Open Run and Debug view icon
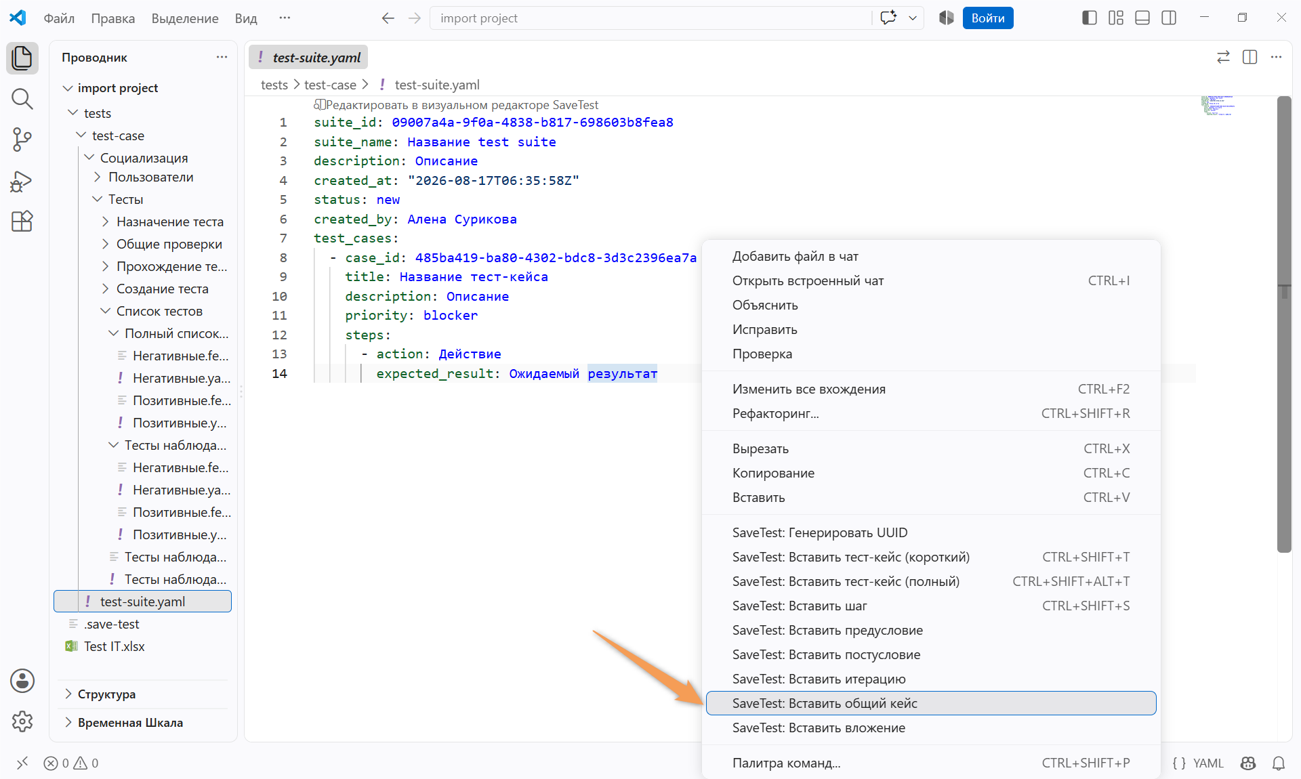Viewport: 1301px width, 779px height. (x=22, y=180)
